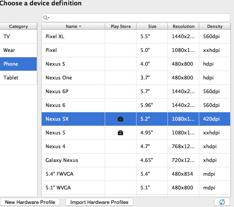Click the Category column header
This screenshot has height=207, width=234.
point(18,26)
